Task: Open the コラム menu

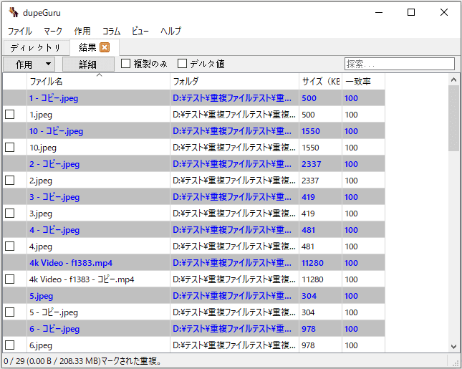Action: (x=111, y=31)
